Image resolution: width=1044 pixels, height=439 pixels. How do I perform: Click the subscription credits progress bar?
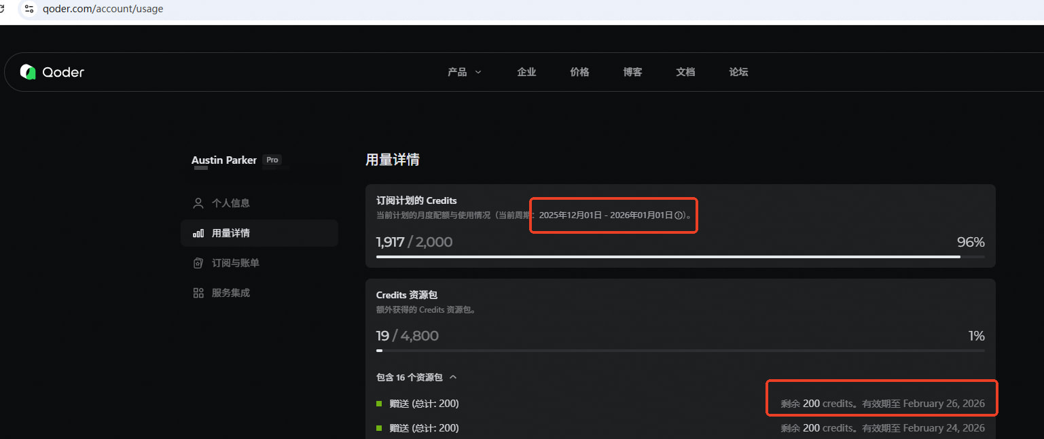click(680, 257)
